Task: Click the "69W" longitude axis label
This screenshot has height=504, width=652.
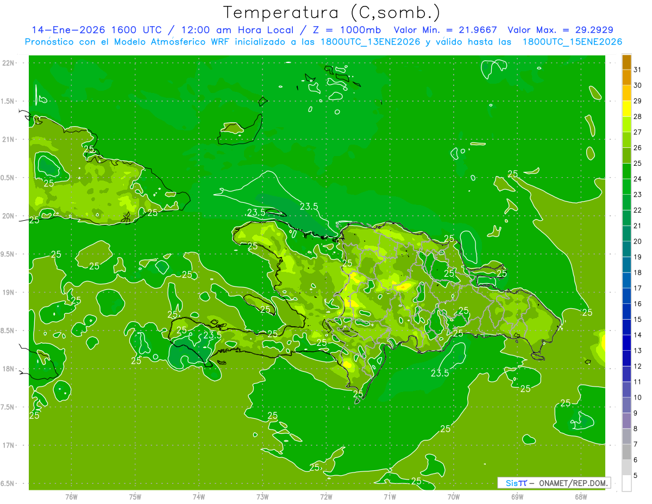Action: coord(517,497)
